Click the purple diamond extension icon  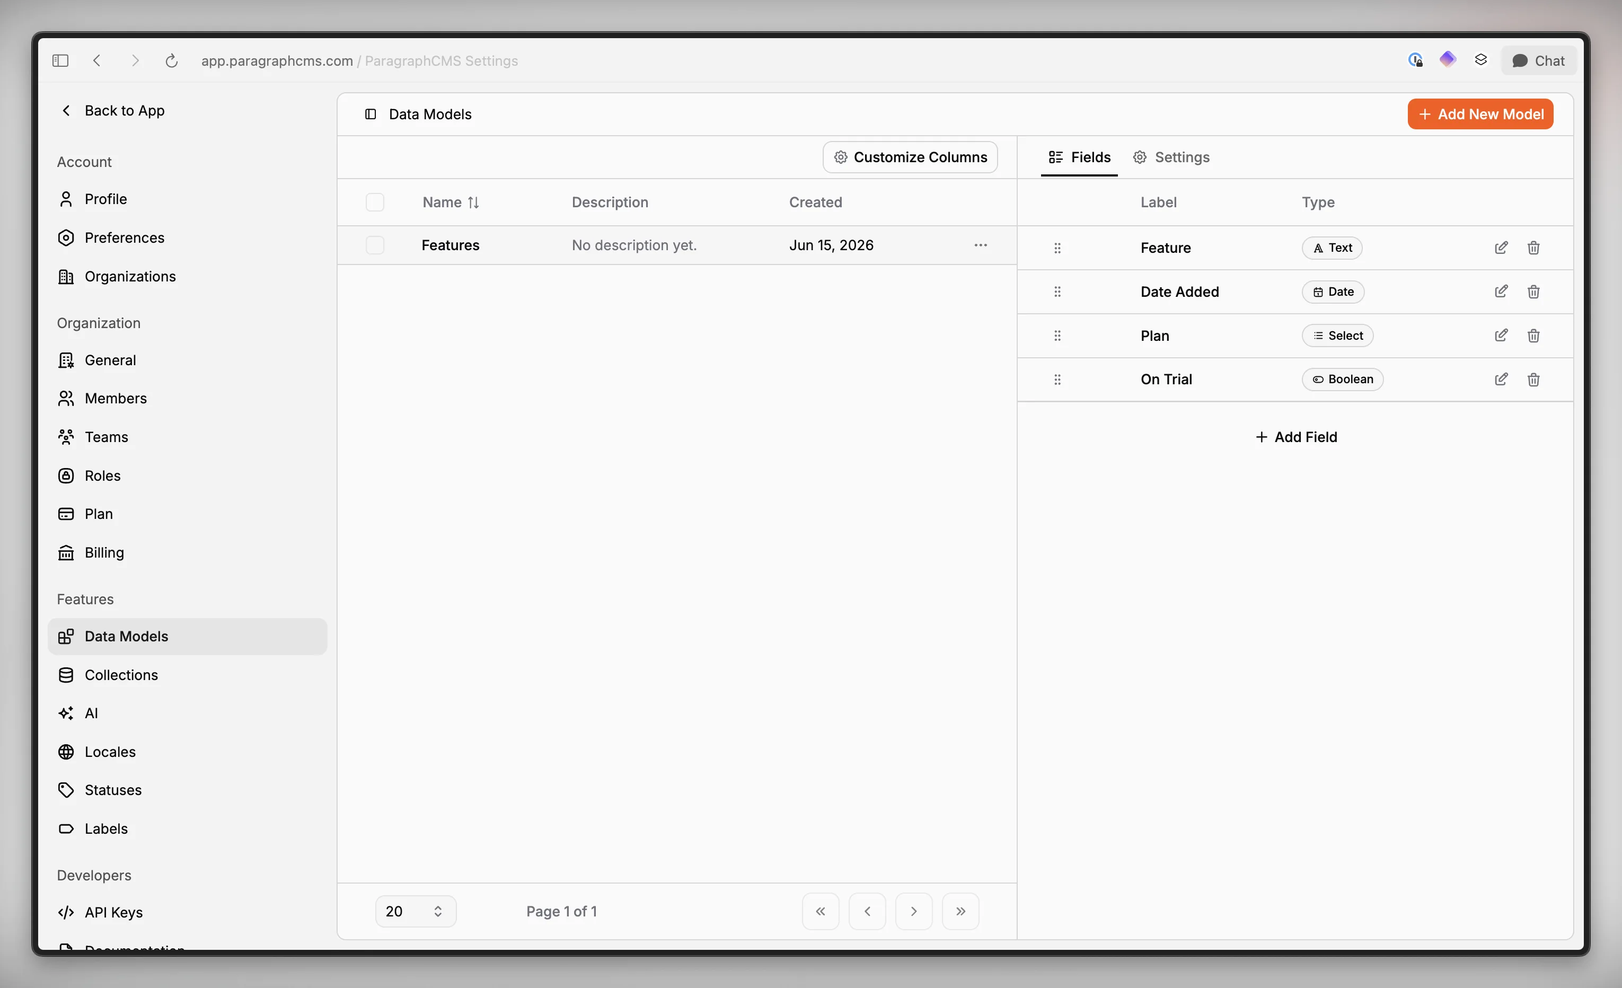(x=1447, y=60)
